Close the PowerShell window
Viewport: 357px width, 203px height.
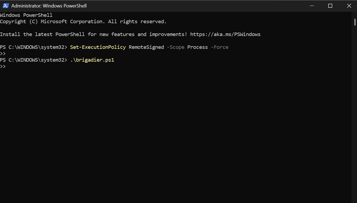click(349, 6)
